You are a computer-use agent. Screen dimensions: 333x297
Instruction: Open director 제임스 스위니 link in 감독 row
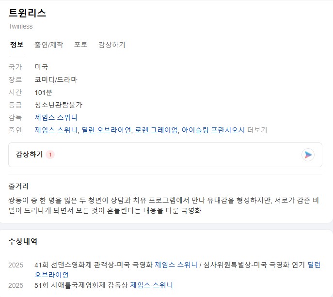tap(56, 117)
